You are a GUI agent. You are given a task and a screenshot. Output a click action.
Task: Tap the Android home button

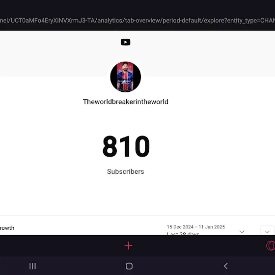click(x=129, y=266)
